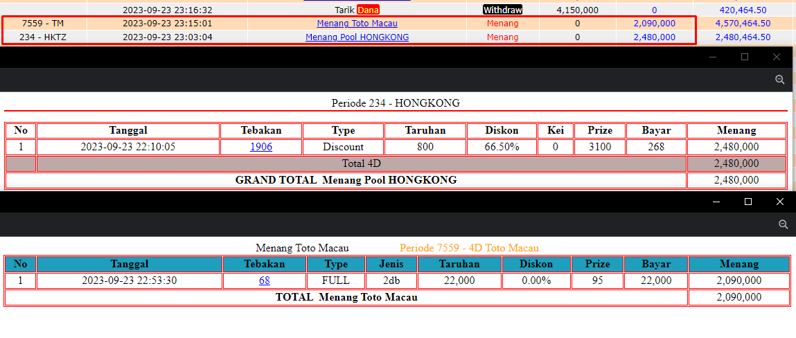Click date 2023-09-23 22:53:30
This screenshot has width=796, height=338.
(130, 281)
